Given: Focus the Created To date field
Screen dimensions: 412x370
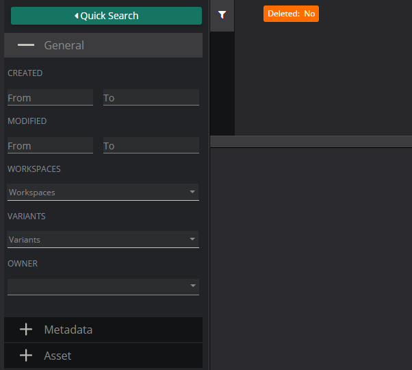Looking at the screenshot, I should pos(151,98).
